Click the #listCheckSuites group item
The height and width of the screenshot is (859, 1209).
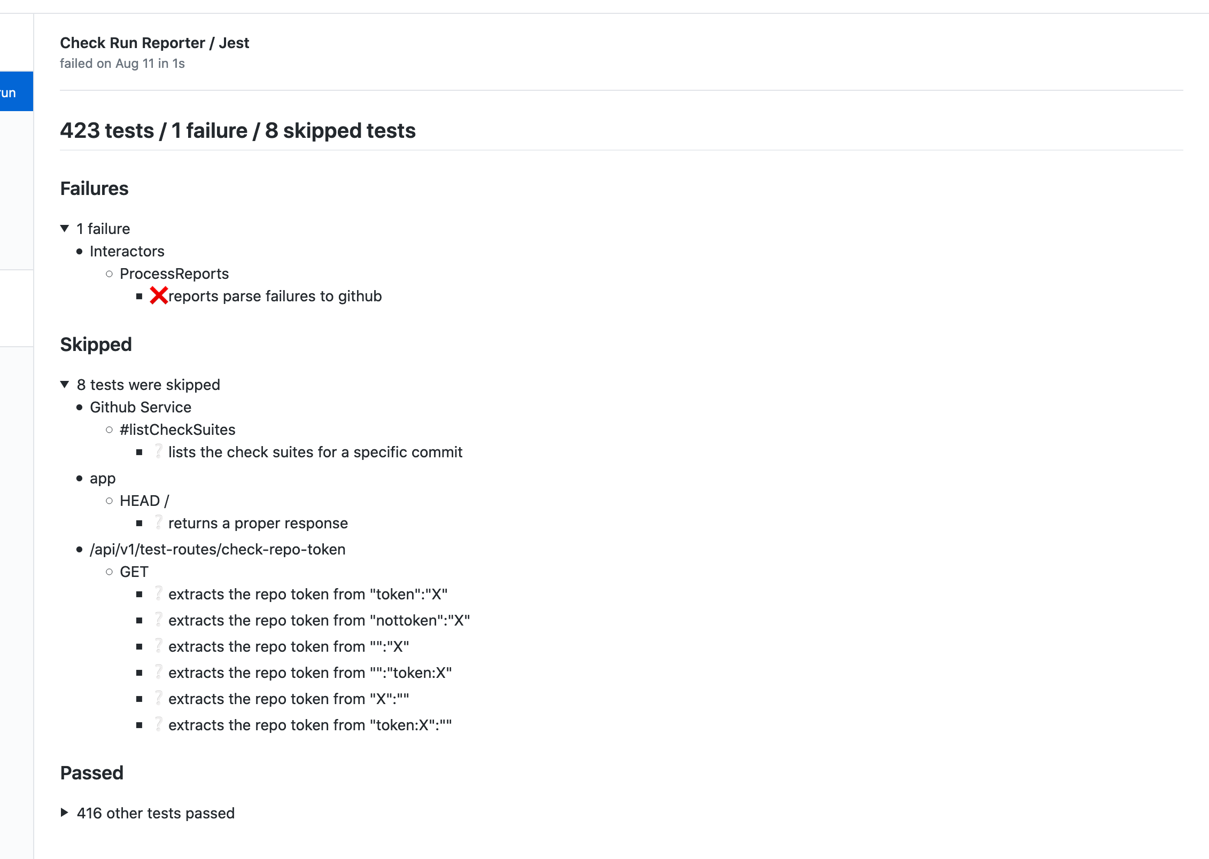coord(177,430)
